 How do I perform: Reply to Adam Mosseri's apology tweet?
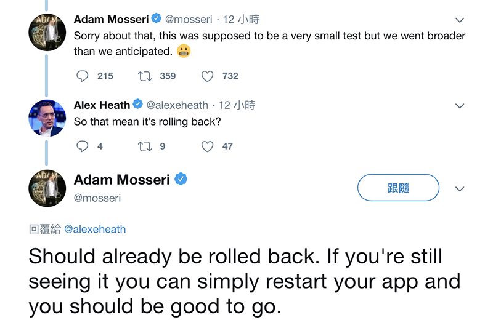coord(83,76)
